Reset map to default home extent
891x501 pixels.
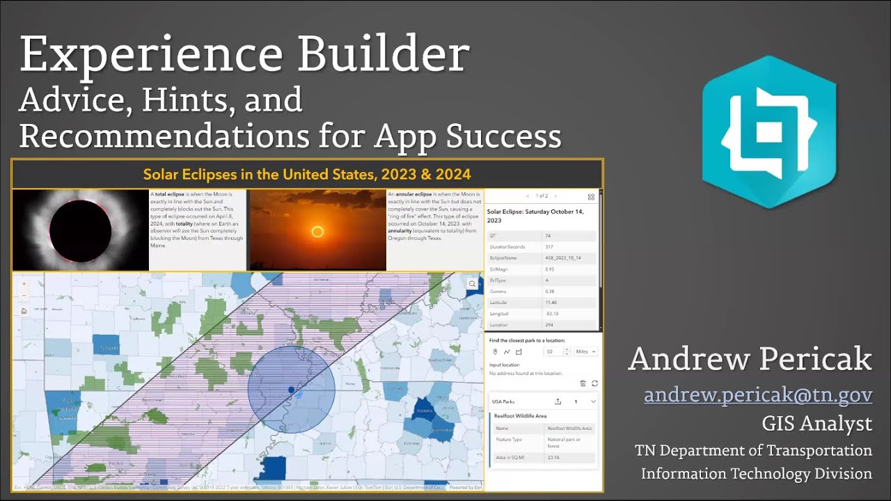[24, 311]
